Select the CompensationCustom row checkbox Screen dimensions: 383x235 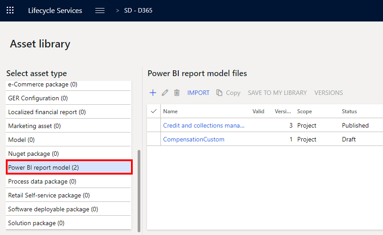(x=154, y=139)
